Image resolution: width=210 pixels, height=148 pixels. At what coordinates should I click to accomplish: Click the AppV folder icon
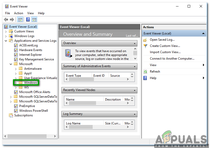pyautogui.click(x=21, y=73)
